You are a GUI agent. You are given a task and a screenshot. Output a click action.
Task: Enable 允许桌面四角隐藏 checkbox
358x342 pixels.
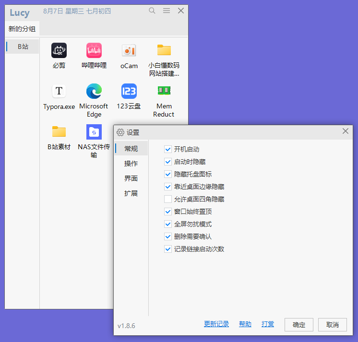[168, 199]
